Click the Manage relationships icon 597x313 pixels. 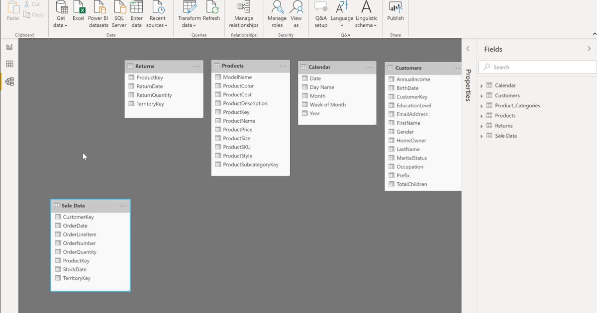(243, 15)
